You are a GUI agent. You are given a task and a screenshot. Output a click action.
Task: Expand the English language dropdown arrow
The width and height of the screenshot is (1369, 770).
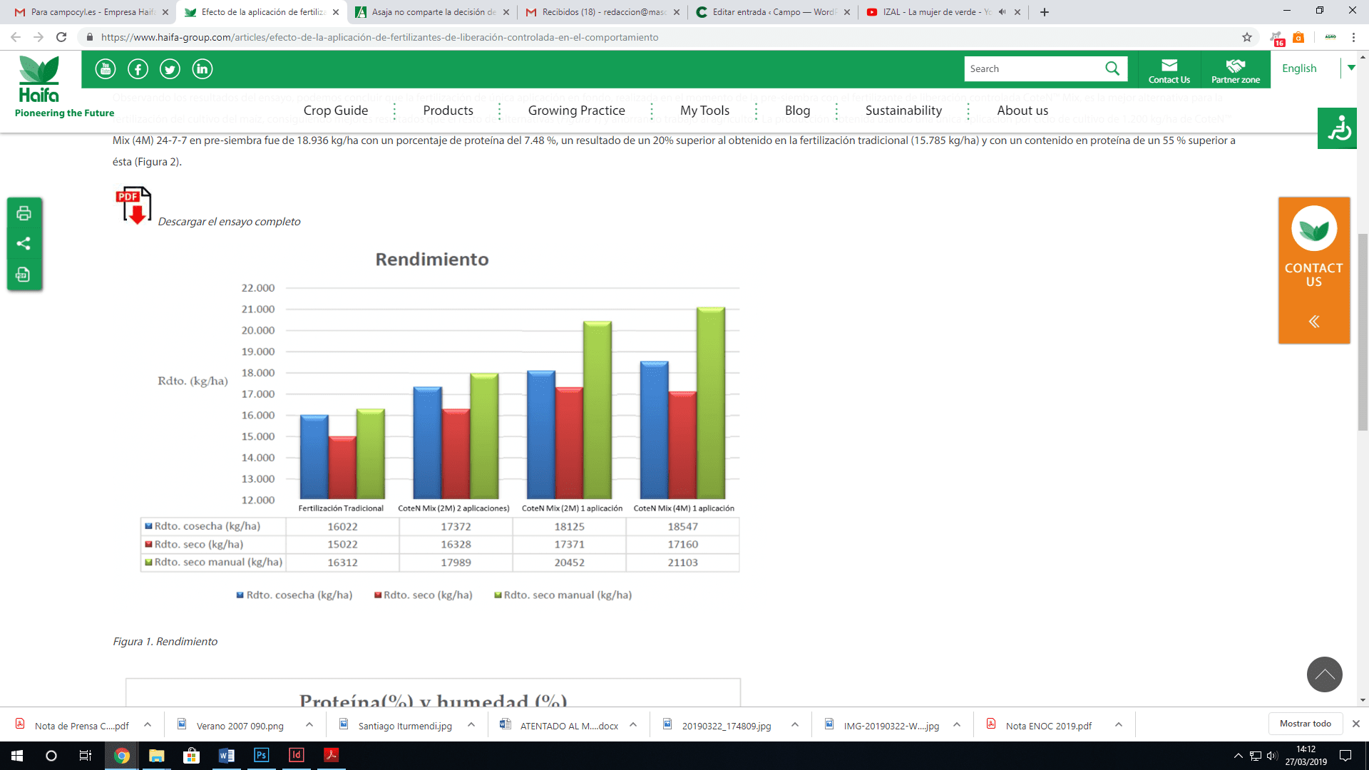(1351, 68)
